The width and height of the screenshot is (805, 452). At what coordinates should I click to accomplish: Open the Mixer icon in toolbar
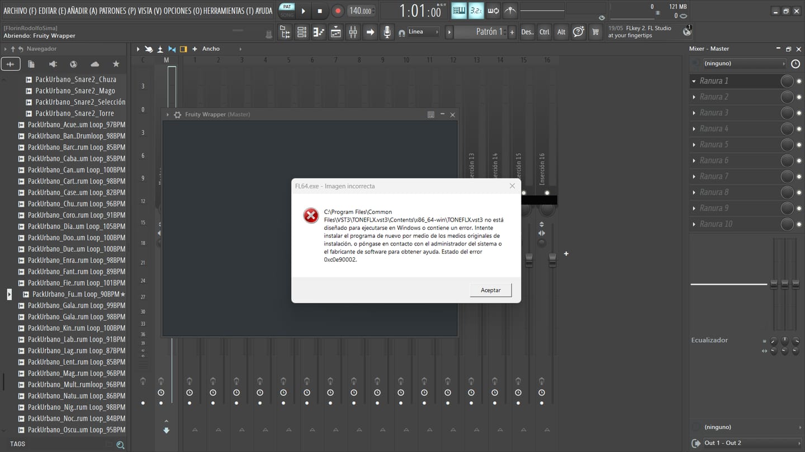(353, 32)
